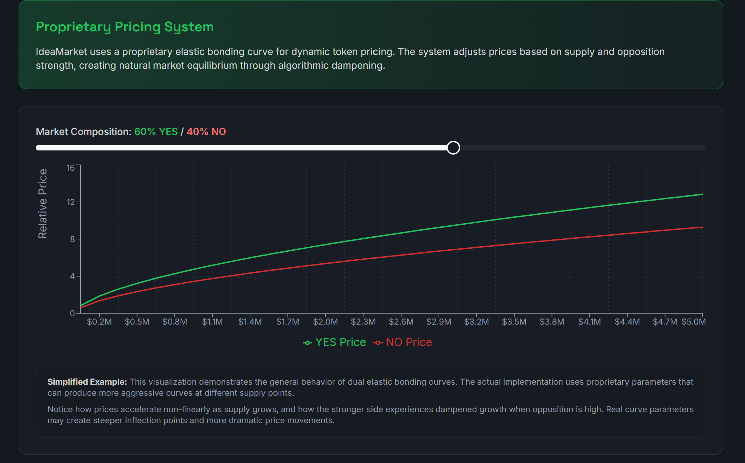Click the $0.2M x-axis tick label

(99, 322)
